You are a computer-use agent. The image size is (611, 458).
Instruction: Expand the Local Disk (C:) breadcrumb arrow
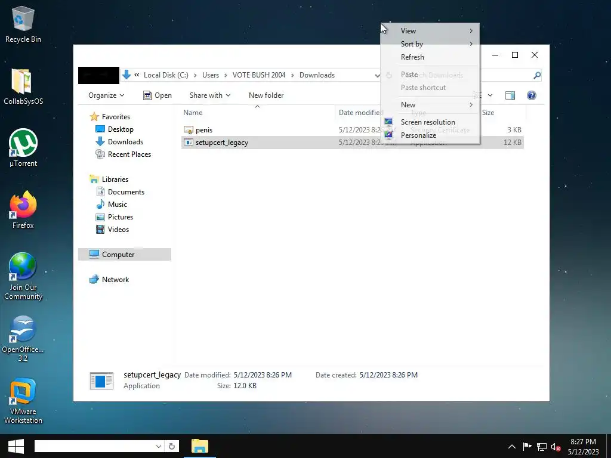click(x=195, y=75)
